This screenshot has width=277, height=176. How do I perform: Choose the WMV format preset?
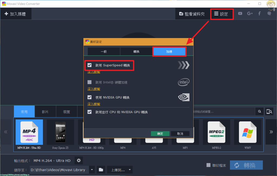pyautogui.click(x=248, y=135)
